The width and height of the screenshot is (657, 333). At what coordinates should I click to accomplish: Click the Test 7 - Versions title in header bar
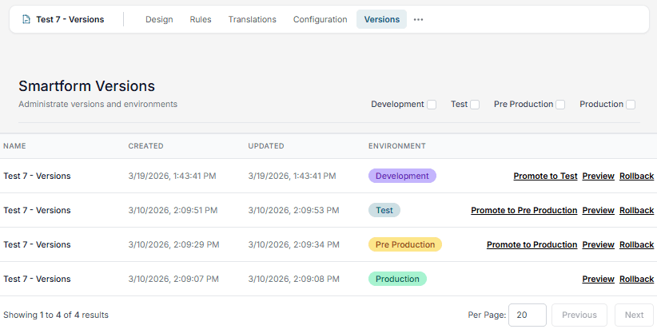[x=70, y=19]
